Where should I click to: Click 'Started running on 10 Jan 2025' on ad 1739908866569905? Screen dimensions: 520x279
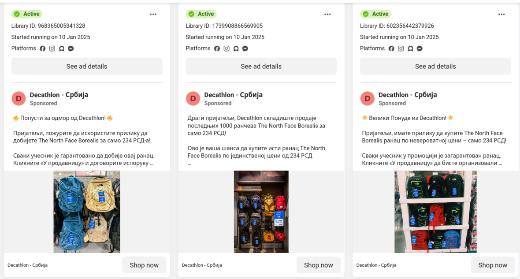(x=225, y=37)
